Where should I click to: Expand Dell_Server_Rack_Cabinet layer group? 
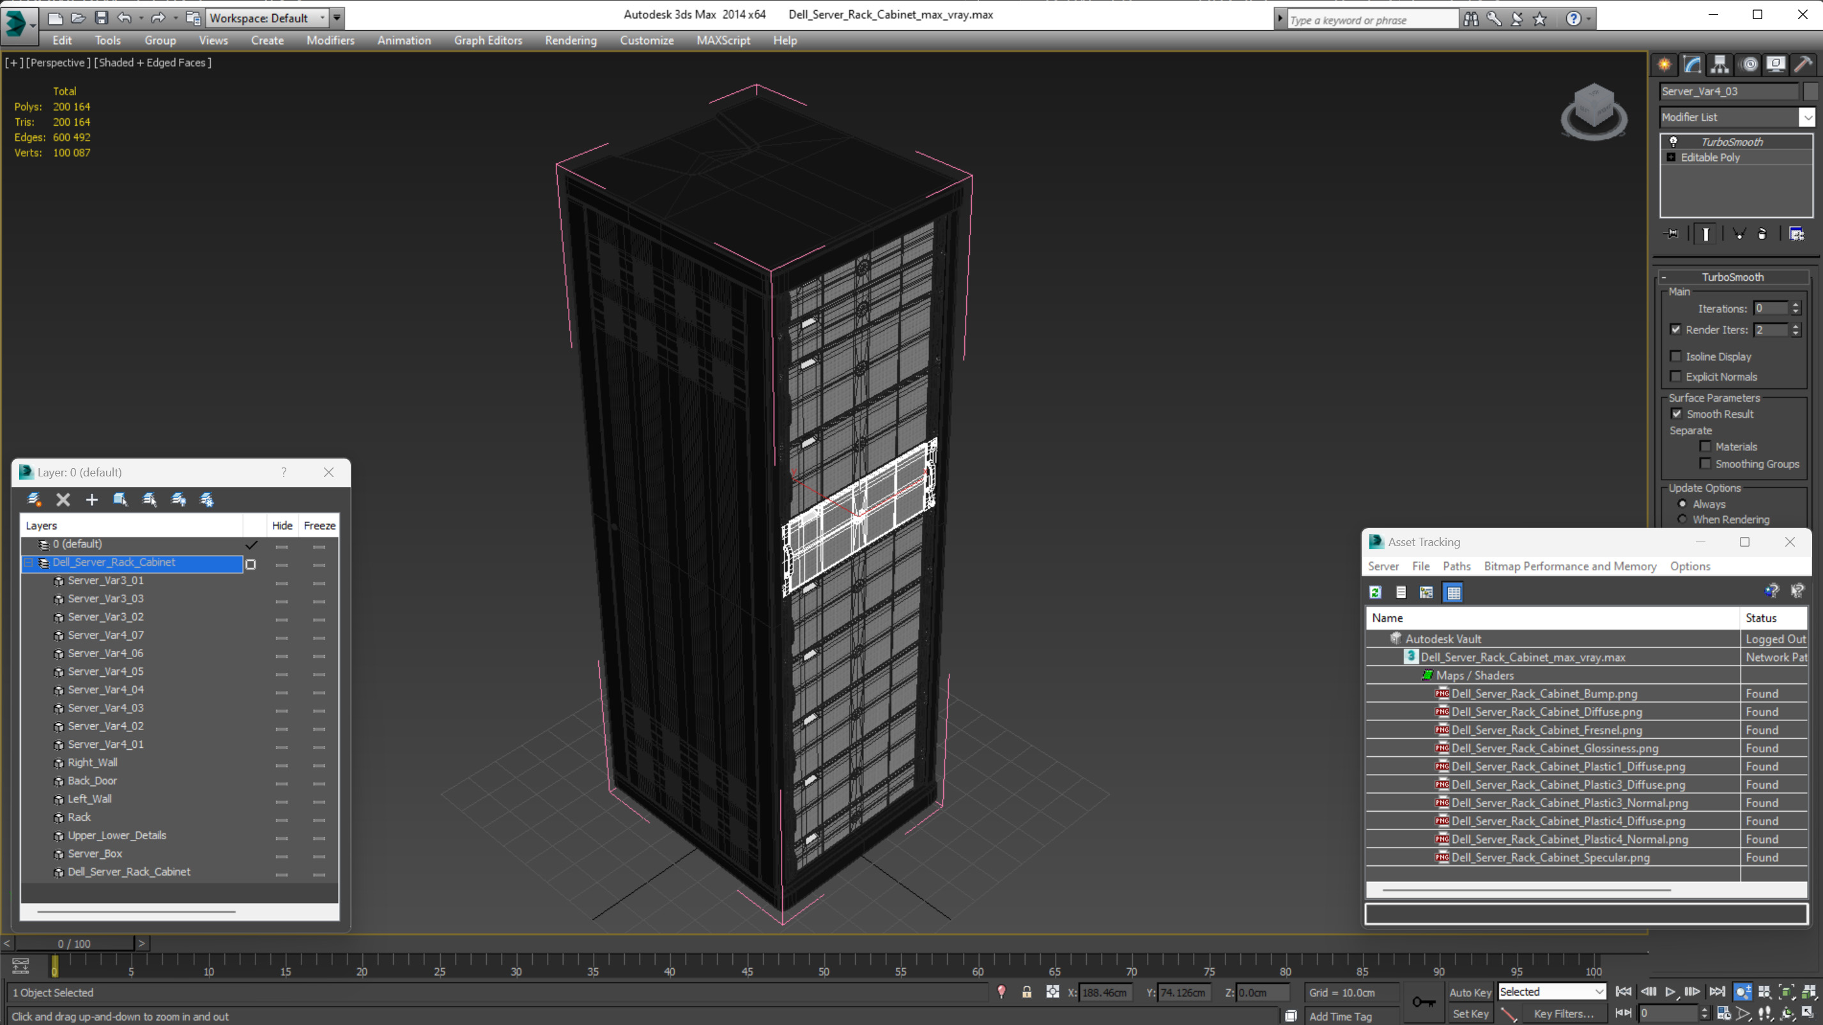(27, 562)
